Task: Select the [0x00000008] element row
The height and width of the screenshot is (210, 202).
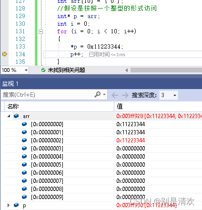Action: click(x=103, y=189)
